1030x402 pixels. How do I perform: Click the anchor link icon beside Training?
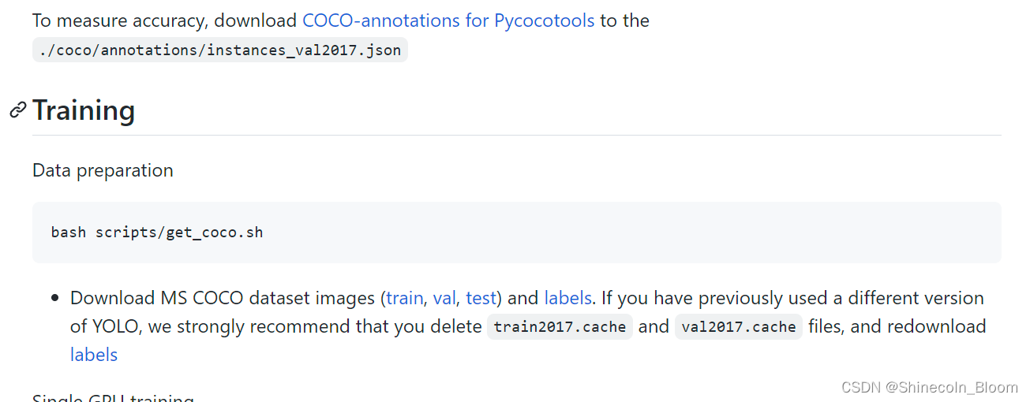pos(18,110)
